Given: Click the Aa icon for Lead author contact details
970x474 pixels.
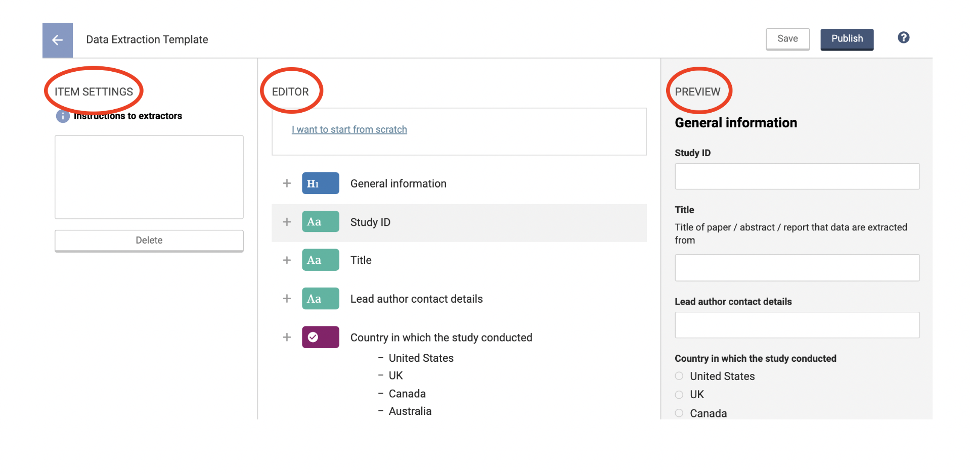Looking at the screenshot, I should (320, 299).
